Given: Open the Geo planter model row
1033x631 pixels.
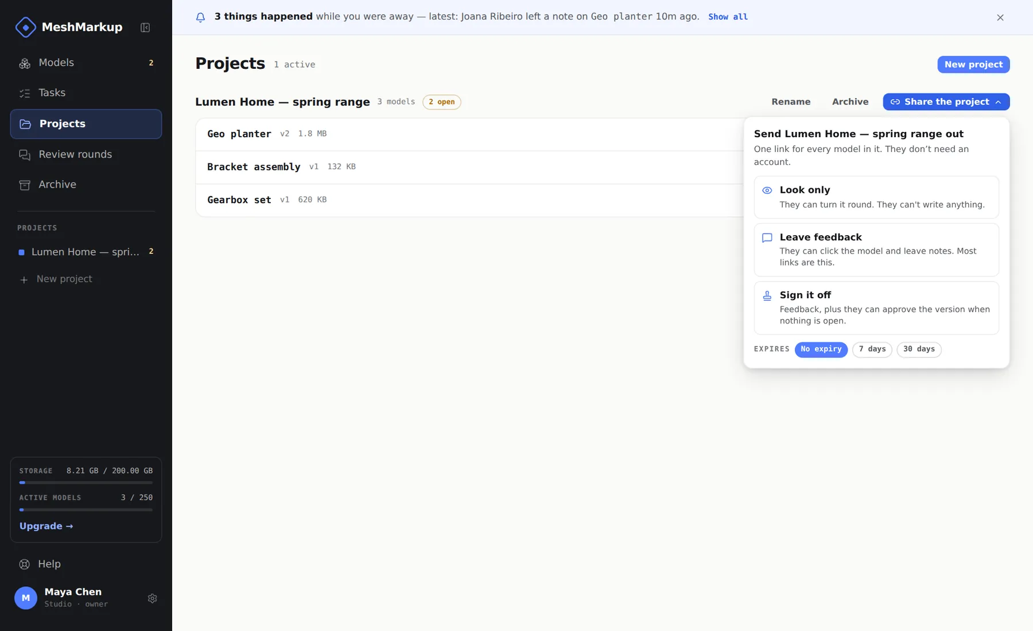Looking at the screenshot, I should click(x=469, y=134).
